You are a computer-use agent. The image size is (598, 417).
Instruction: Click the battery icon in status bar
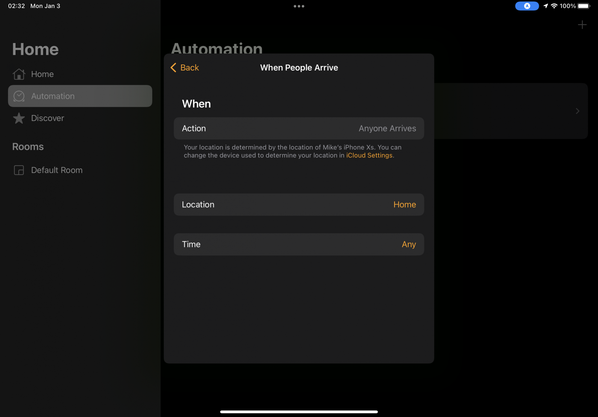point(583,6)
